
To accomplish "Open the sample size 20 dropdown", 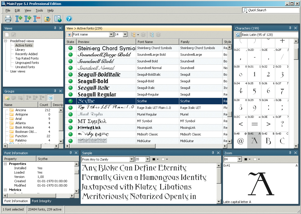I will point(148,159).
